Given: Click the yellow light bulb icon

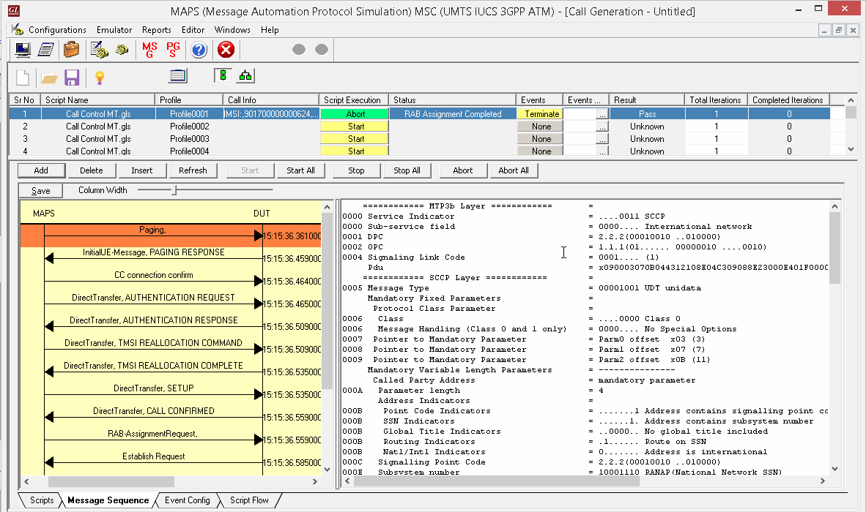Looking at the screenshot, I should click(100, 77).
